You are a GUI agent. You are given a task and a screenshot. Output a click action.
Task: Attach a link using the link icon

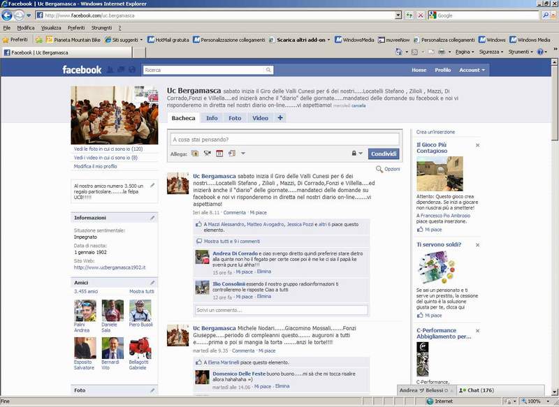pos(232,154)
